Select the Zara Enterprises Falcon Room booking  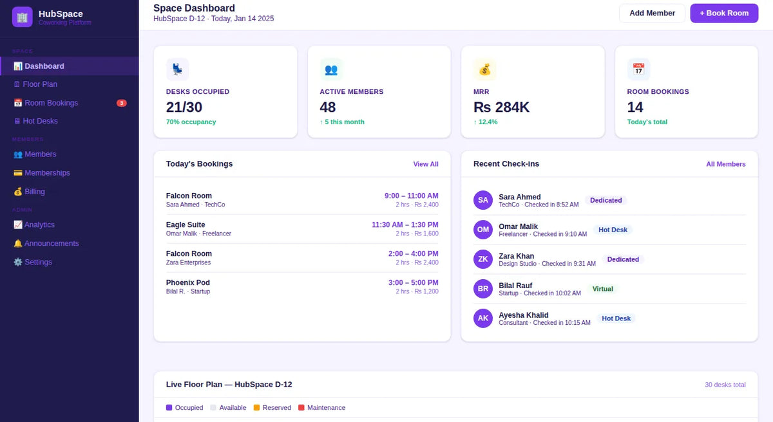302,258
